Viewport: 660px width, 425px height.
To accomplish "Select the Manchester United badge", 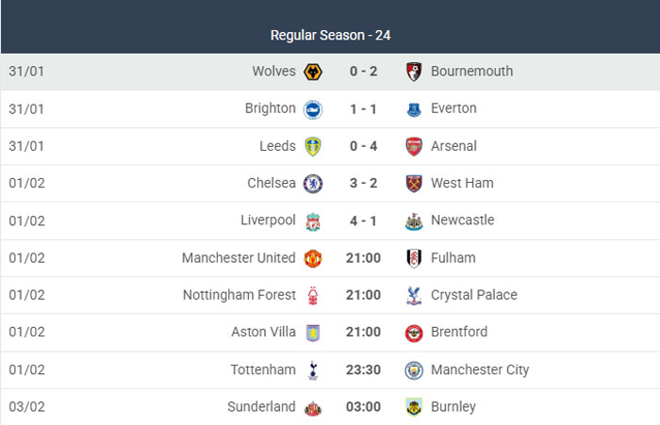I will pos(313,258).
